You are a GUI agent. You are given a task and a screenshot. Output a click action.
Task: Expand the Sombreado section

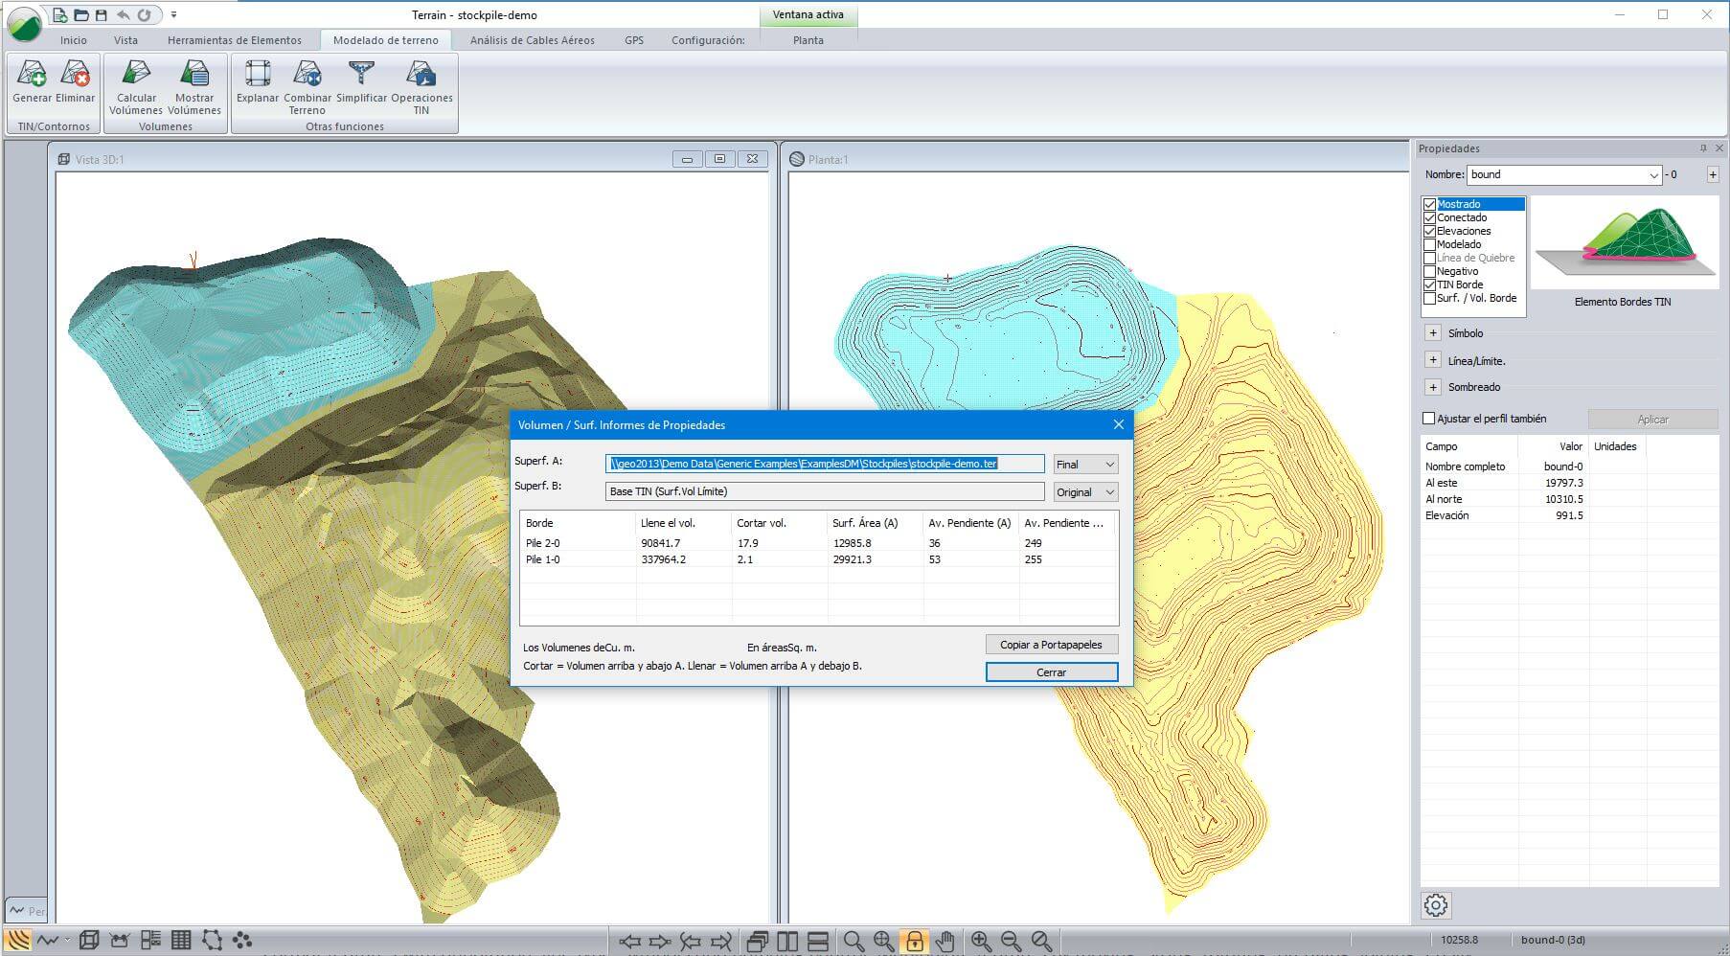point(1433,387)
